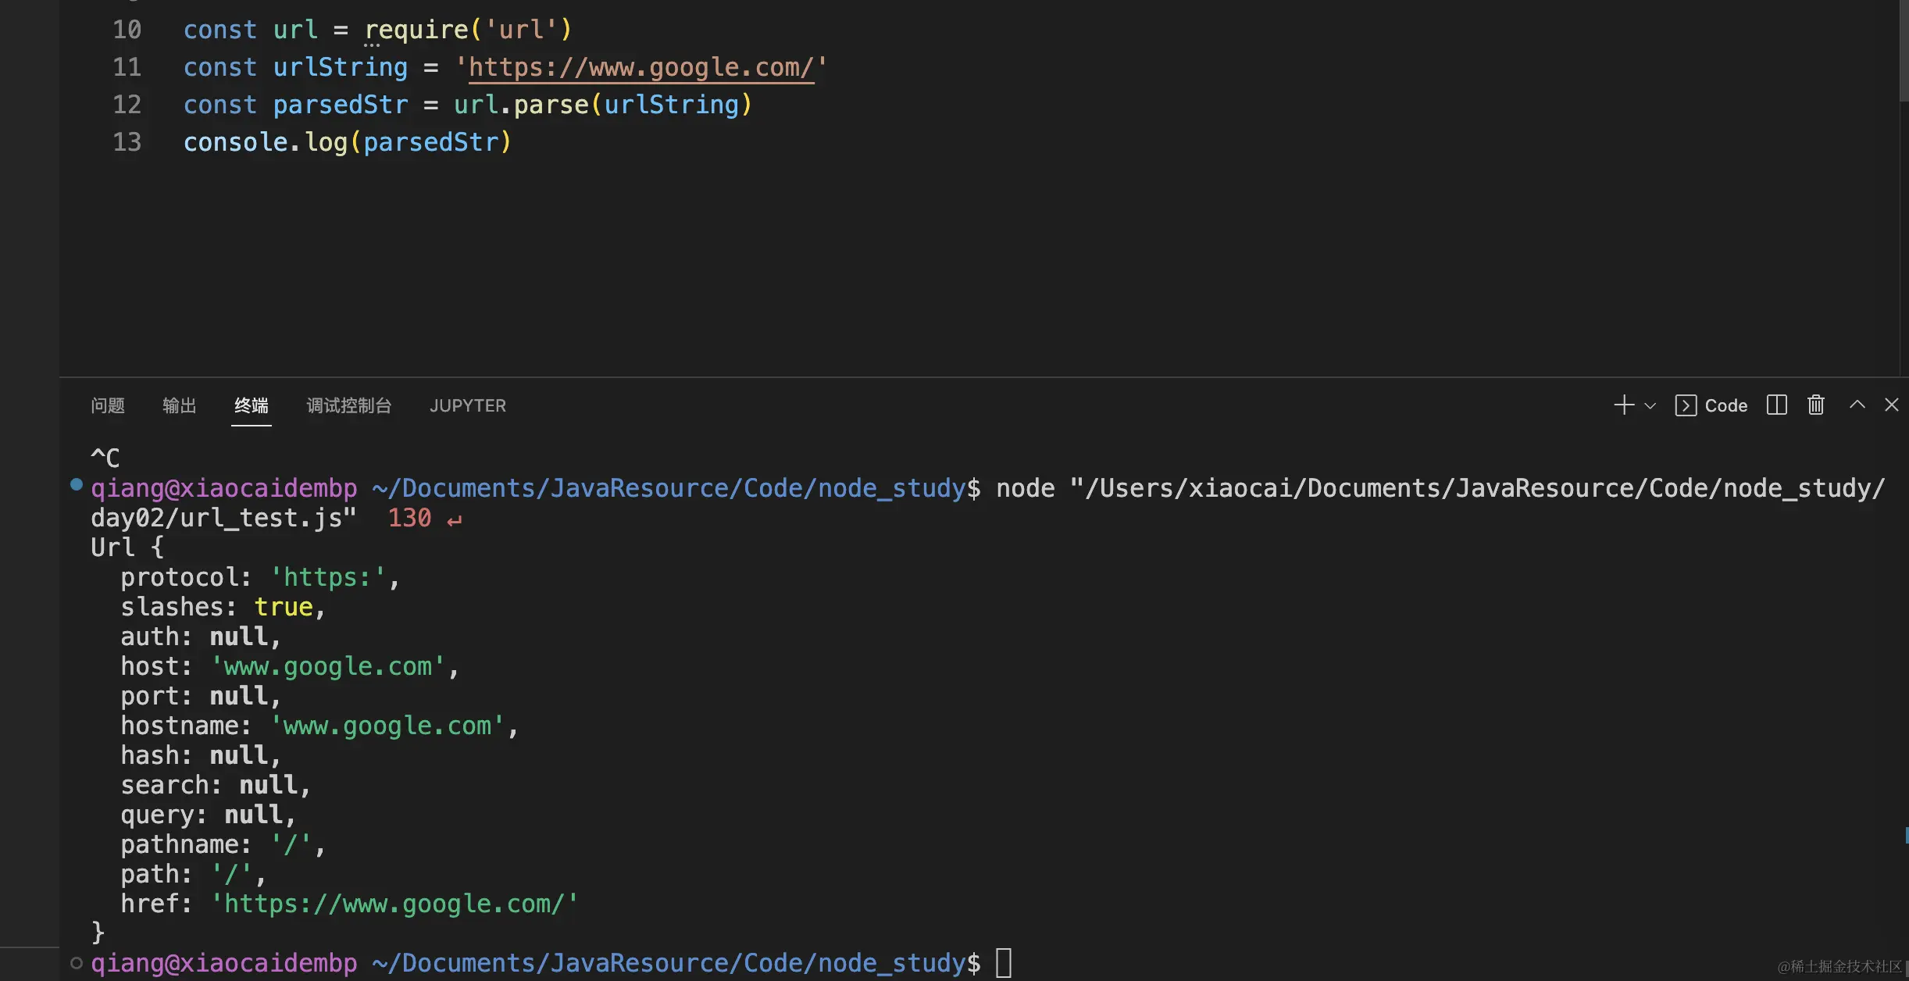Select the Code terminal instance icon
The image size is (1909, 981).
point(1686,405)
